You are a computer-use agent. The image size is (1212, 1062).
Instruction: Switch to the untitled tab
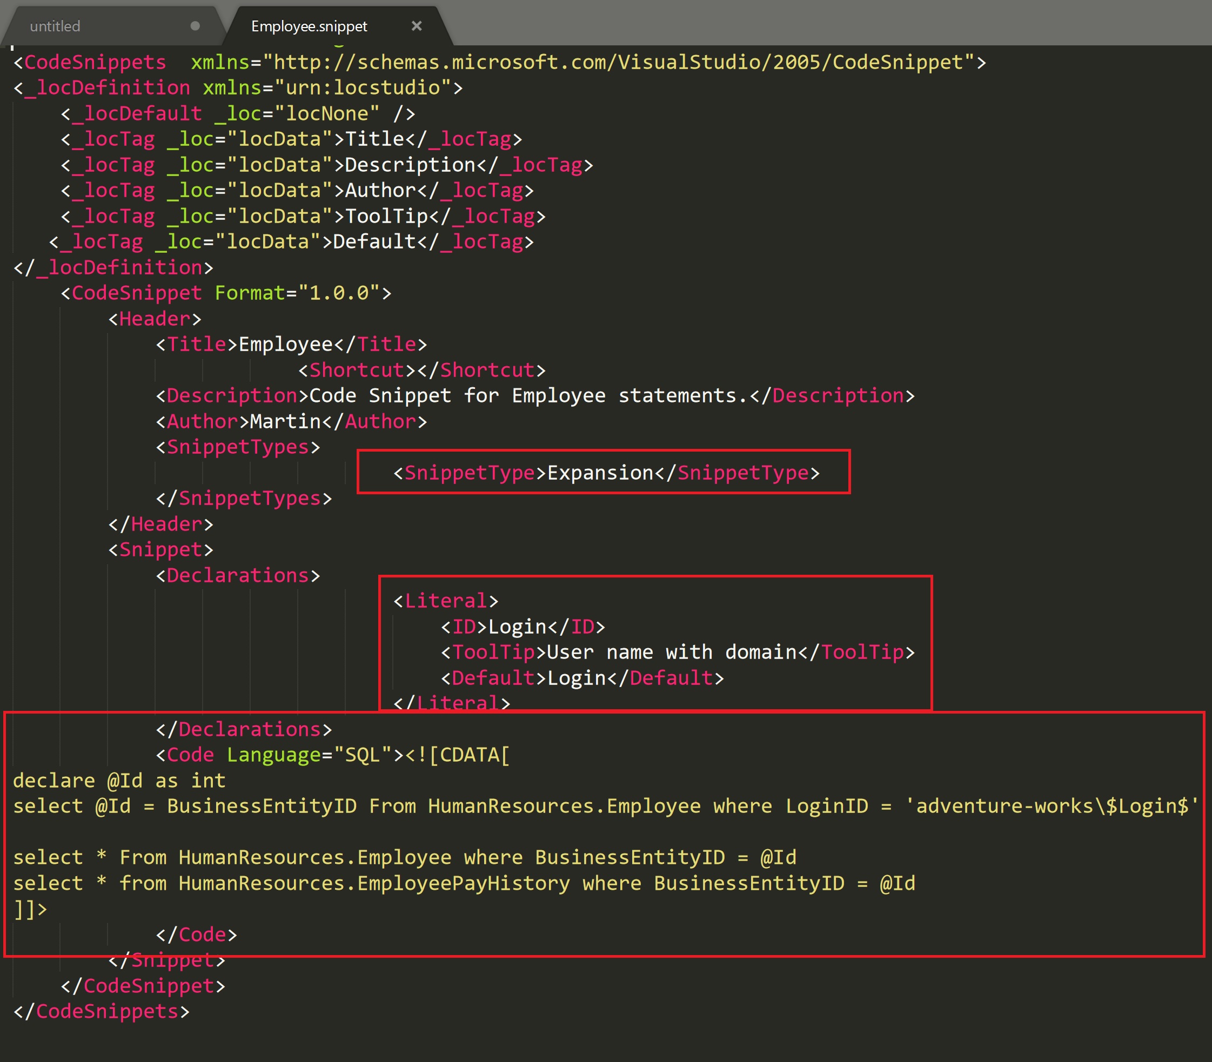pos(55,26)
